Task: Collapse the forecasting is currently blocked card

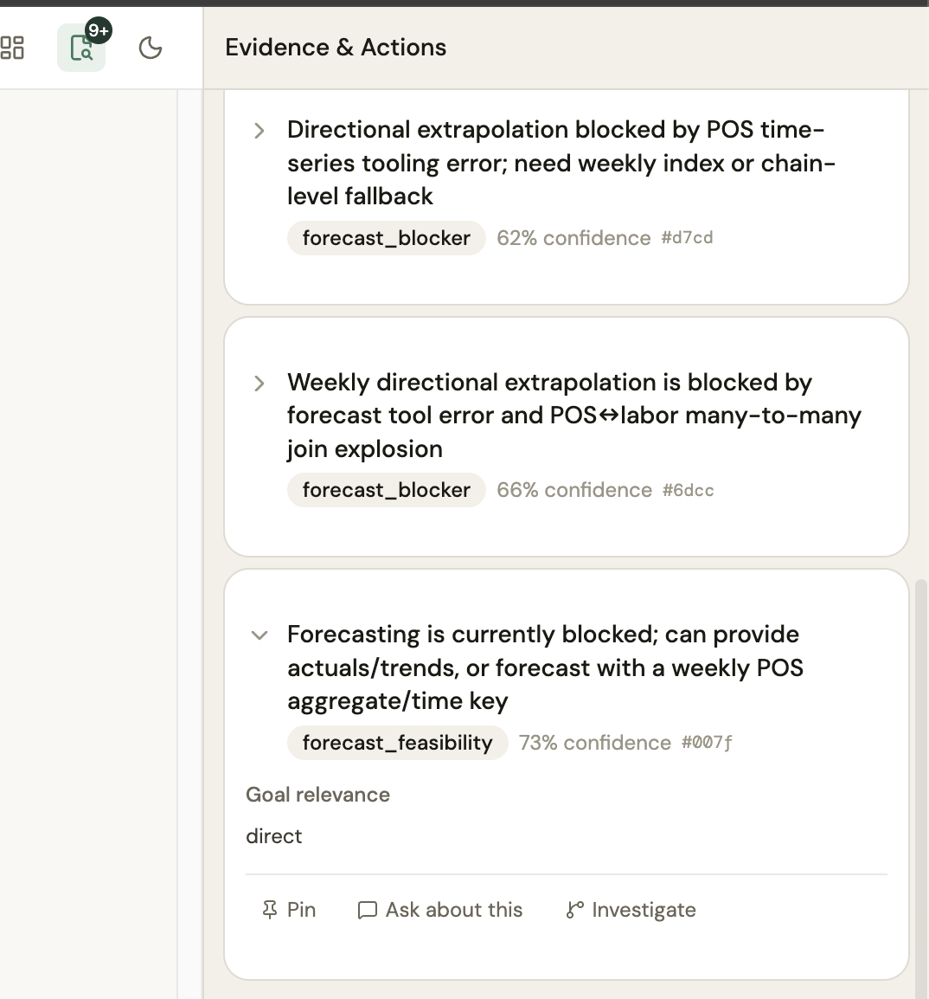Action: point(259,635)
